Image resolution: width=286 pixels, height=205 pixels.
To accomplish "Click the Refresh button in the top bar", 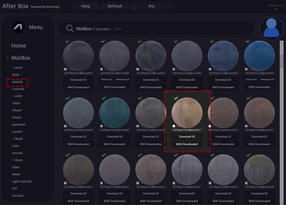I will [115, 6].
